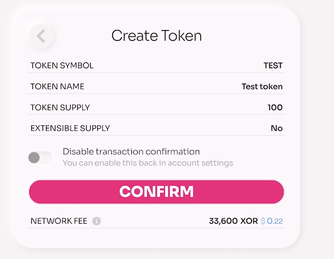Screen dimensions: 334x259
Task: Click the Disable transaction confirmation label text
Action: [131, 151]
